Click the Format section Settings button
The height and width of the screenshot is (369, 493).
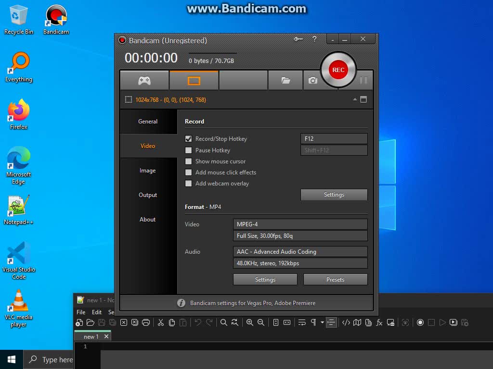(265, 279)
